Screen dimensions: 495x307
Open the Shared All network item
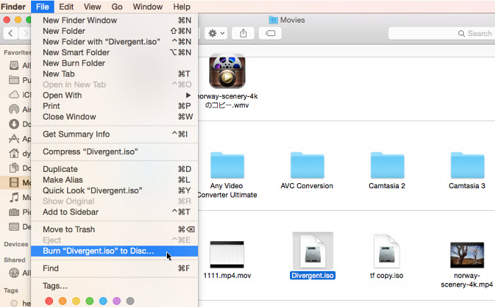pos(20,273)
